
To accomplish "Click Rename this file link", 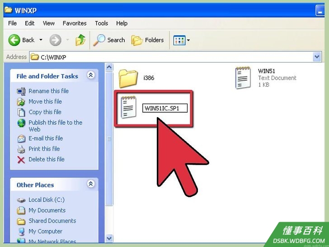I will [x=48, y=91].
